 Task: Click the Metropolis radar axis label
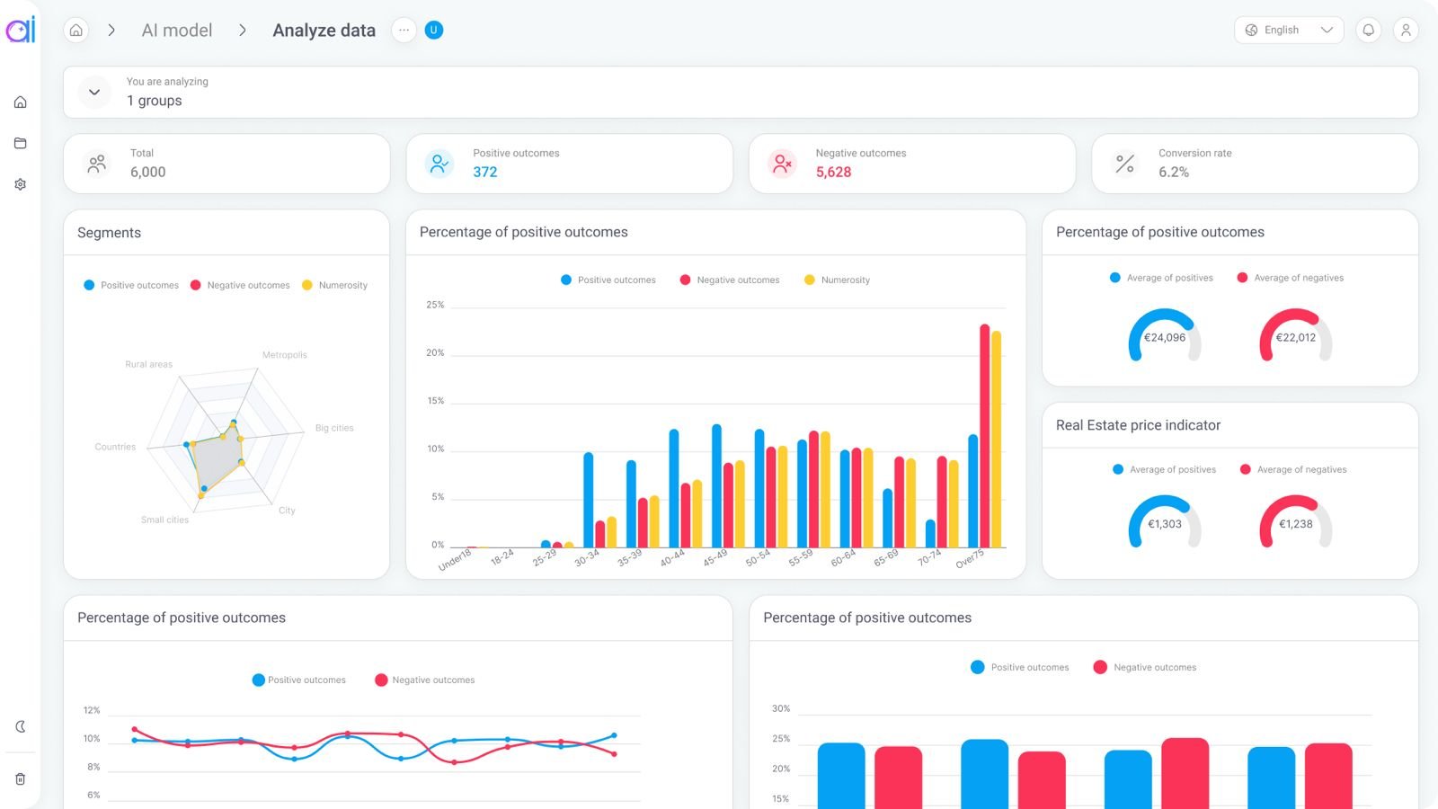(285, 355)
